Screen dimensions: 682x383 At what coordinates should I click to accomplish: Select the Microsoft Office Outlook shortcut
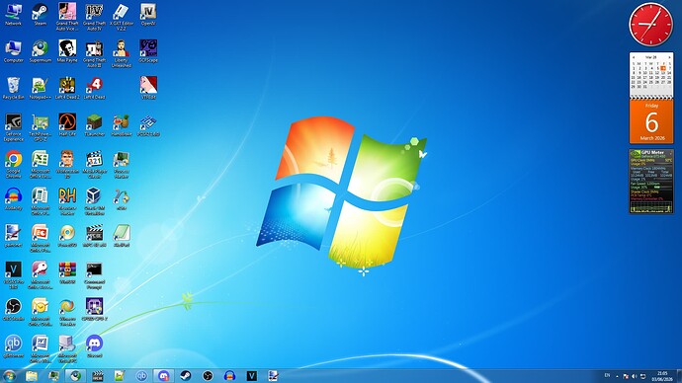40,312
